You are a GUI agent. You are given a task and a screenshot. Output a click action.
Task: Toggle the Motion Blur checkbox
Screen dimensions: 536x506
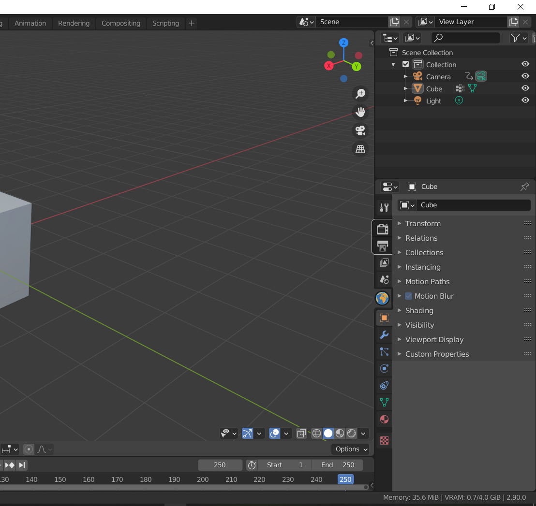coord(408,296)
